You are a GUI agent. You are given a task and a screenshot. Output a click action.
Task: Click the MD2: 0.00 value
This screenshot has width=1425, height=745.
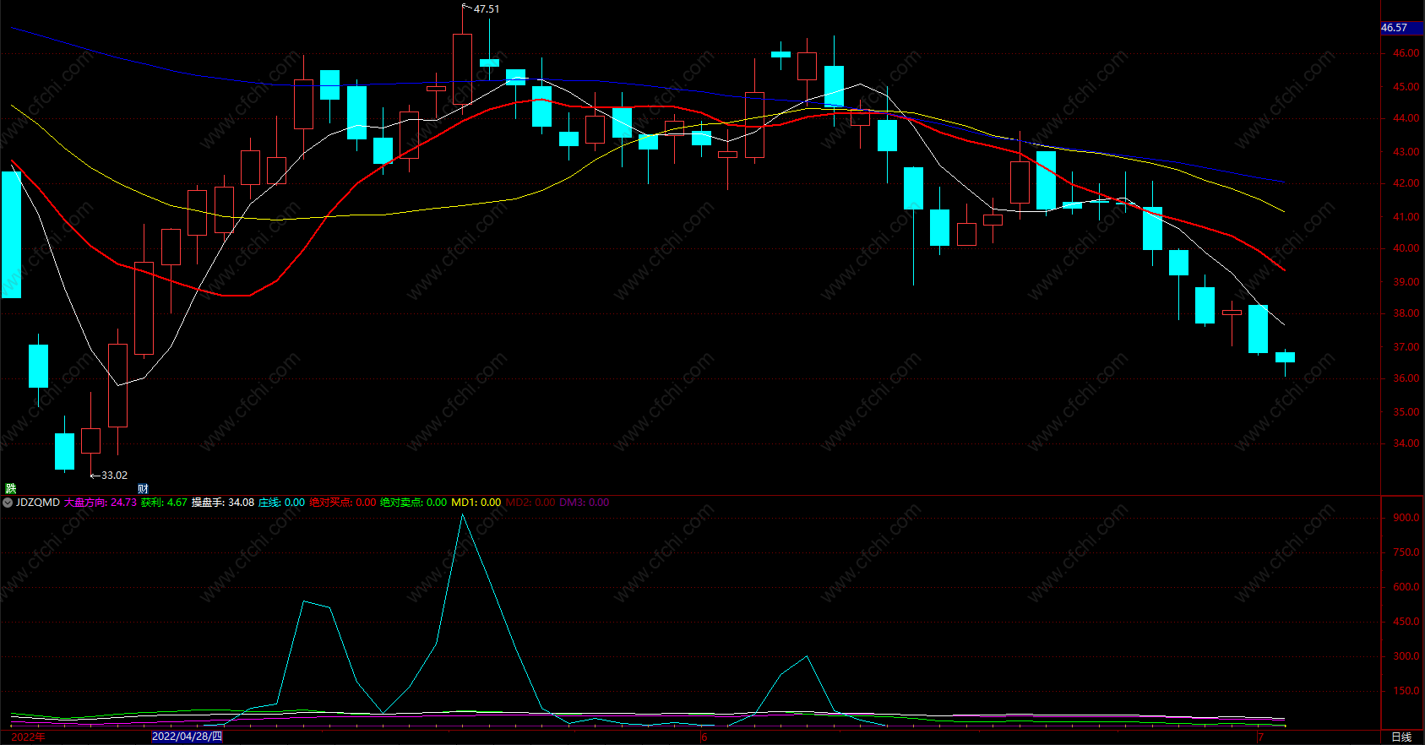pyautogui.click(x=530, y=503)
